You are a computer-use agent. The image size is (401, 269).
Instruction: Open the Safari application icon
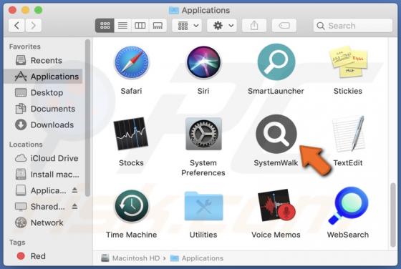tap(131, 62)
